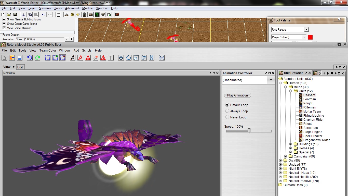Open Scenario menu in World Editor
Screen dimensions: 348x196
(45, 8)
